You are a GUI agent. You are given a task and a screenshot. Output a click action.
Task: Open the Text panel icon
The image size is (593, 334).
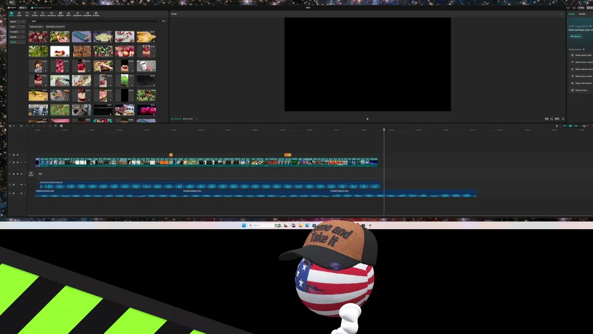click(x=27, y=14)
